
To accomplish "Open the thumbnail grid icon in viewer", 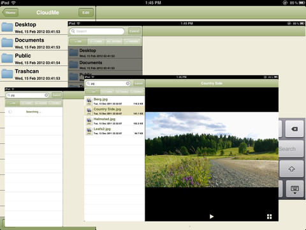I will pos(269,217).
